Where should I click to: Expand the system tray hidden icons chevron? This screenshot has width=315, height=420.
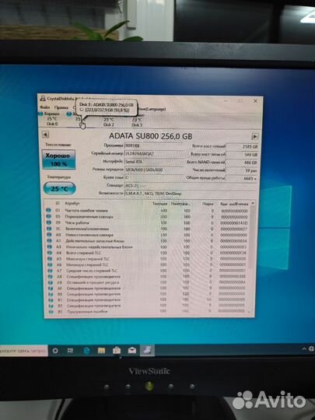point(304,348)
